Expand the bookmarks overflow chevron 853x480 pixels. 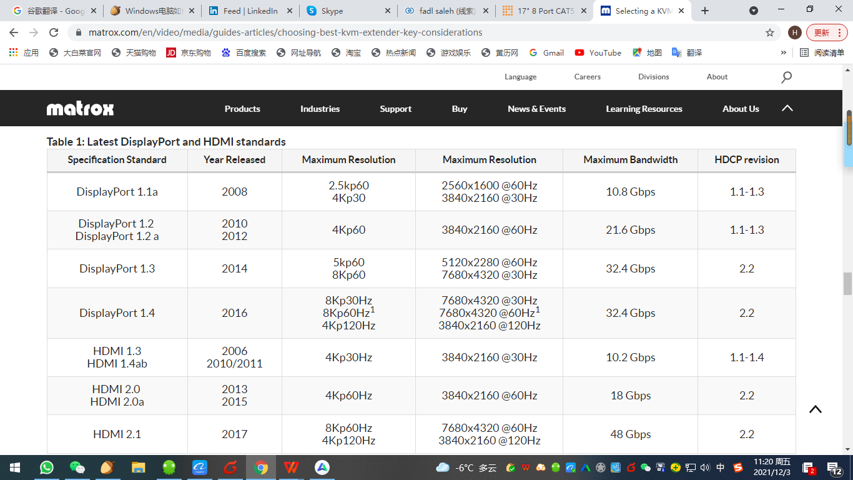pos(784,53)
